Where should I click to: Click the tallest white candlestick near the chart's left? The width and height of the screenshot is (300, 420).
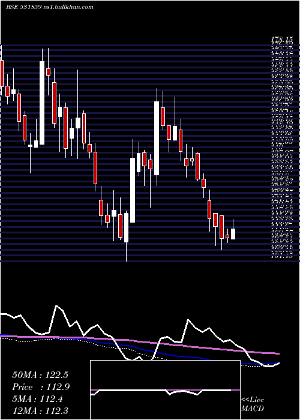tap(42, 103)
